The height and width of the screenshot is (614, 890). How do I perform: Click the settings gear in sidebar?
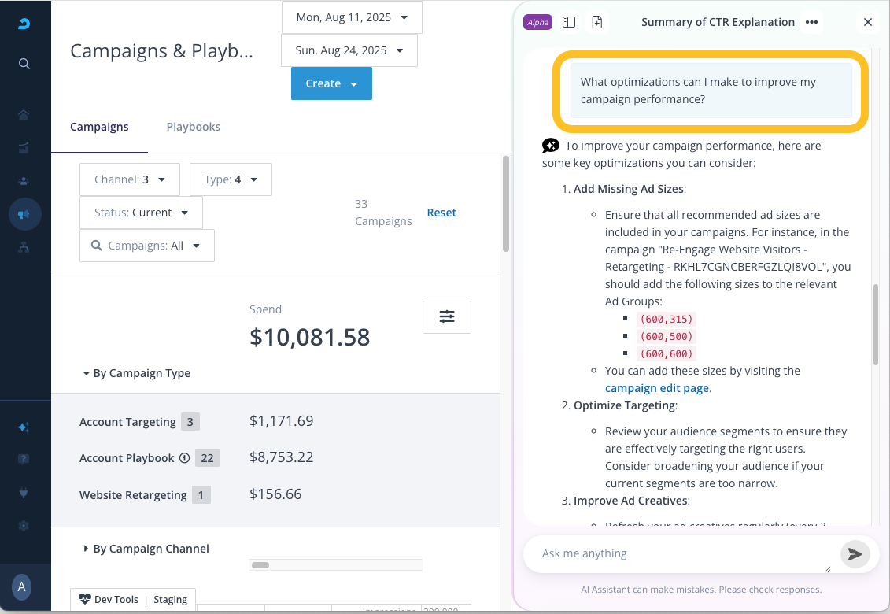pos(24,526)
